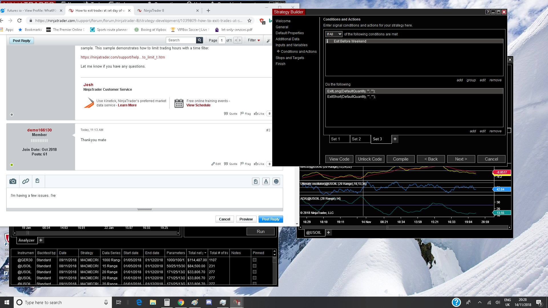Image resolution: width=548 pixels, height=308 pixels.
Task: Bookmark this page with star icon
Action: point(249,21)
